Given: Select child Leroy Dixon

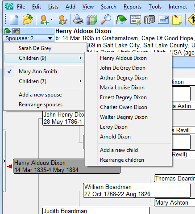Looking at the screenshot, I should [x=128, y=127].
